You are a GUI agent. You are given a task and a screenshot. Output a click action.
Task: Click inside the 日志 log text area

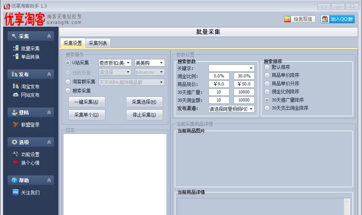115,174
